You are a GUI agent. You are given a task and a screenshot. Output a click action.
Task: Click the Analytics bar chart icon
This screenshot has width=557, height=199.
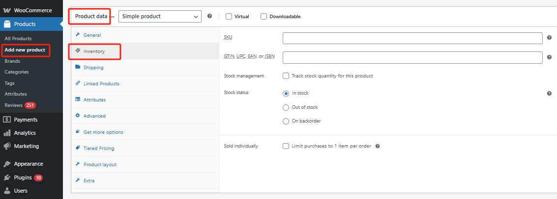click(7, 133)
